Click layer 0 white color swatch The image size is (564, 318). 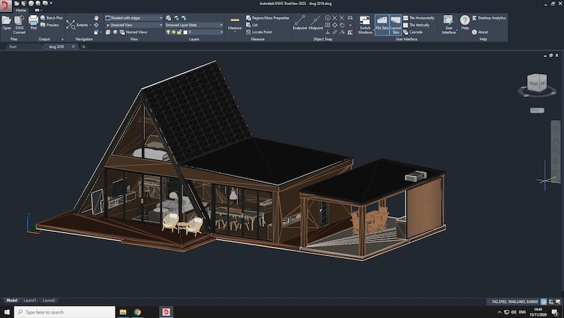pyautogui.click(x=185, y=32)
